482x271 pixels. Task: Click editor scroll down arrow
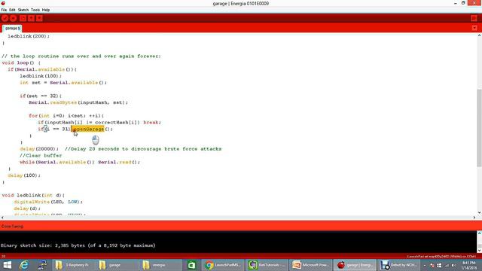(x=479, y=212)
